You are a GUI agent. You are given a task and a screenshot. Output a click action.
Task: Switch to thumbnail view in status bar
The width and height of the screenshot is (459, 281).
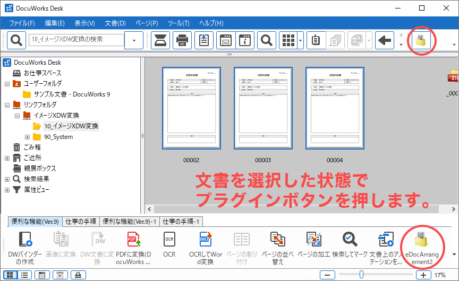(10, 275)
